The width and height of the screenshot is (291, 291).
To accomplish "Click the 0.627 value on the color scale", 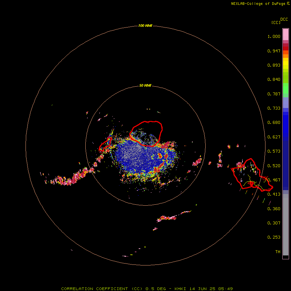I will (x=274, y=137).
